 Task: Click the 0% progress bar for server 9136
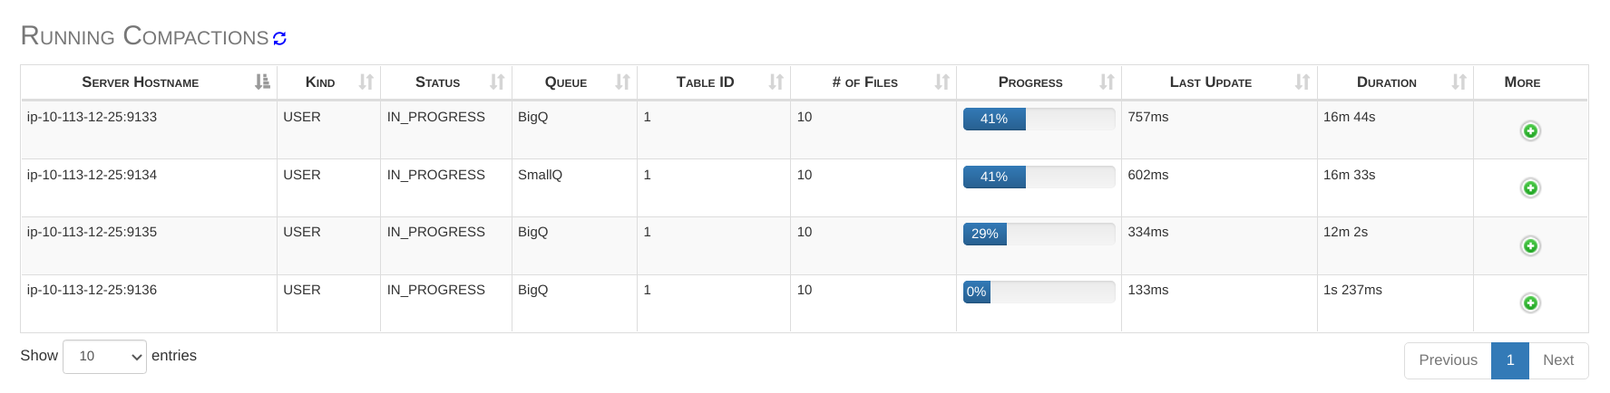1039,292
